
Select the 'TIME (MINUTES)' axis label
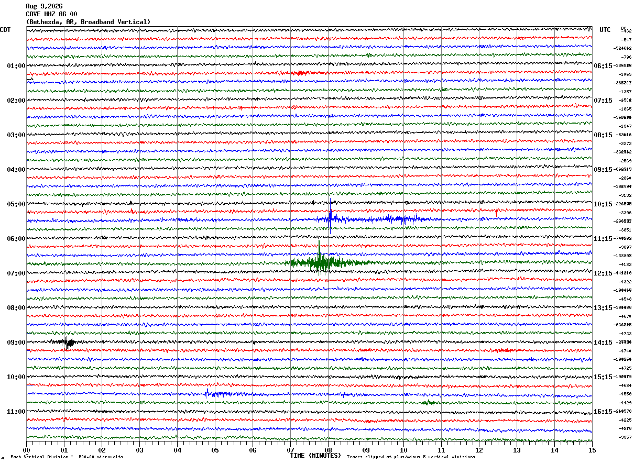pyautogui.click(x=315, y=456)
